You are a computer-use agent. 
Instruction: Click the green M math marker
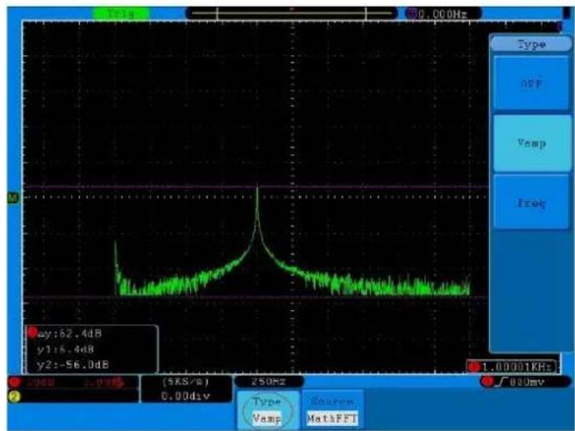pyautogui.click(x=13, y=198)
